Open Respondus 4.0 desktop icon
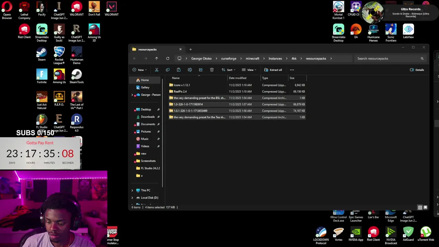This screenshot has height=247, width=439. 76,123
